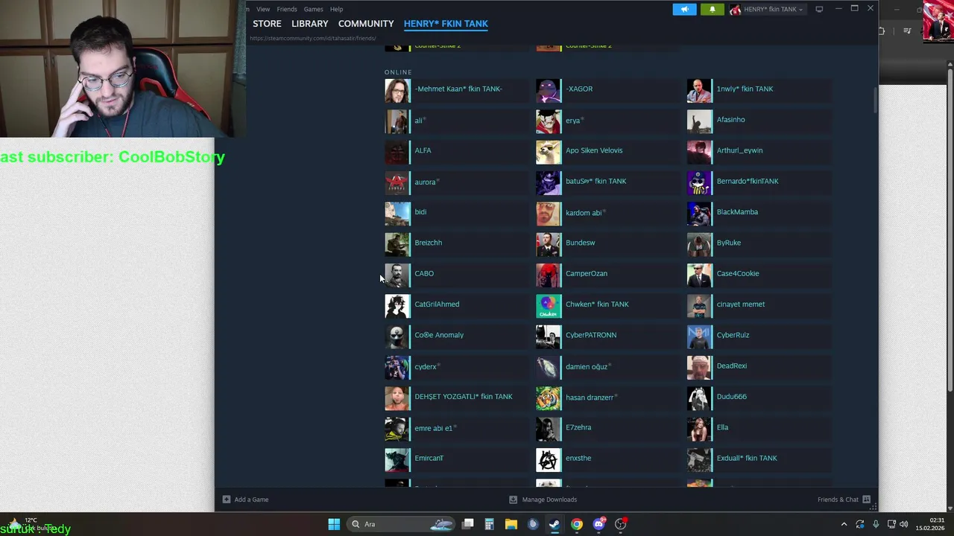Click the Steam friends page scrollbar
Image resolution: width=954 pixels, height=536 pixels.
point(875,101)
